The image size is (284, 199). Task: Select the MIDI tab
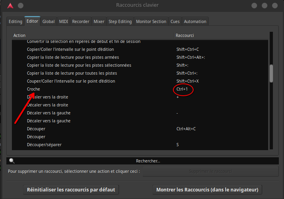[x=63, y=21]
